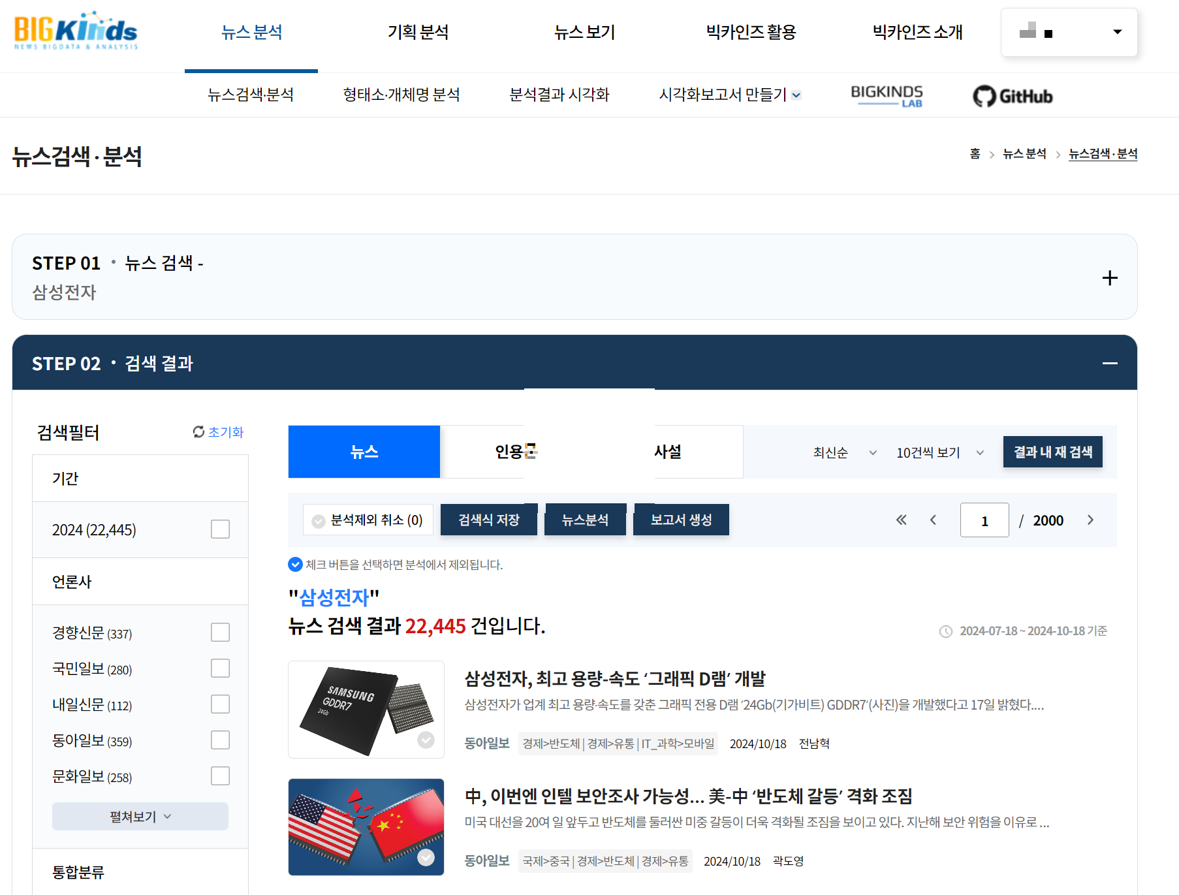Click the clock icon beside date range

tap(945, 631)
